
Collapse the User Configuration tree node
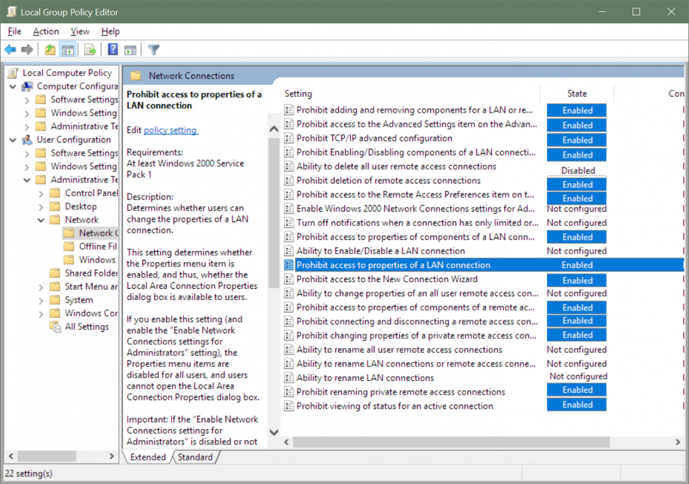(13, 140)
